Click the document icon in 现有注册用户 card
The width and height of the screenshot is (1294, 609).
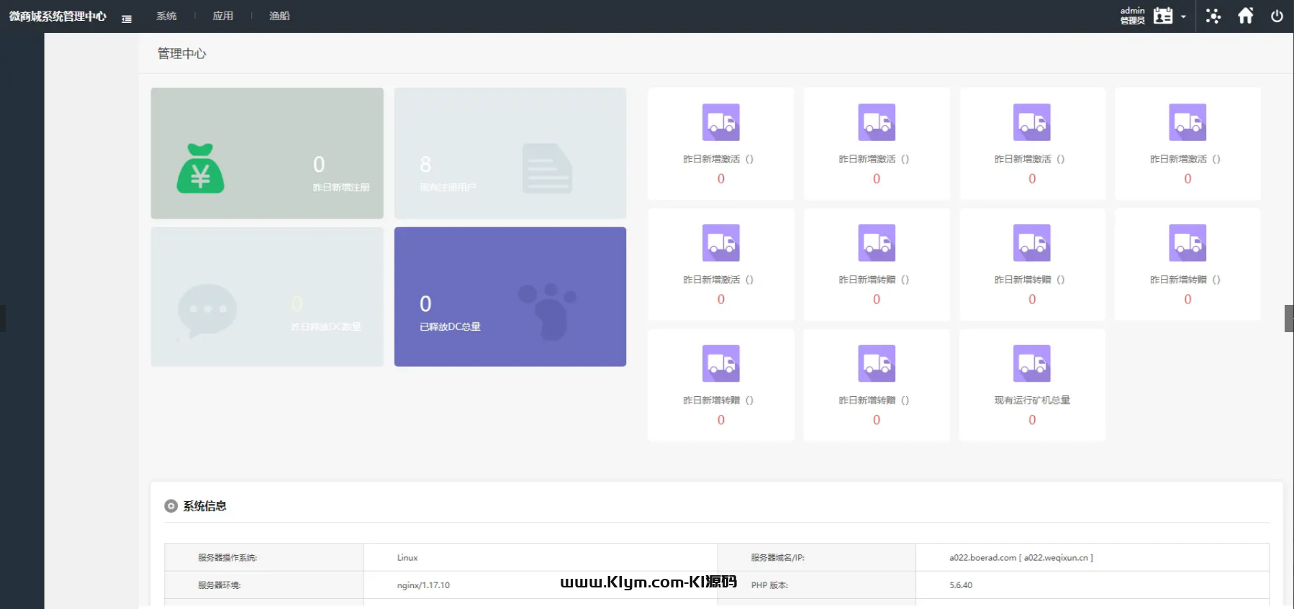click(x=546, y=168)
